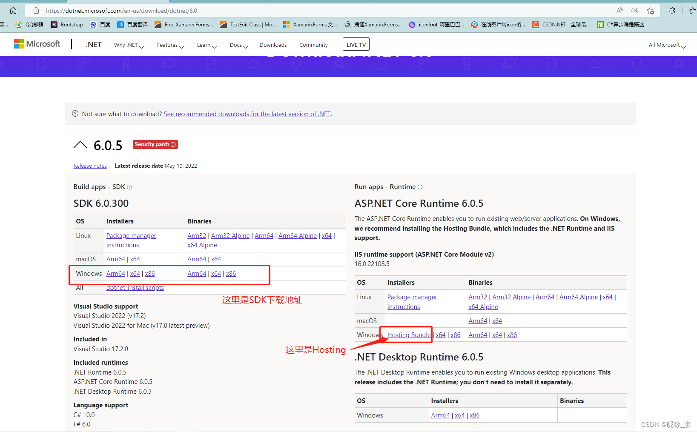Viewport: 697px width, 432px height.
Task: Open the 百度翻译 bookmark
Action: coord(132,25)
